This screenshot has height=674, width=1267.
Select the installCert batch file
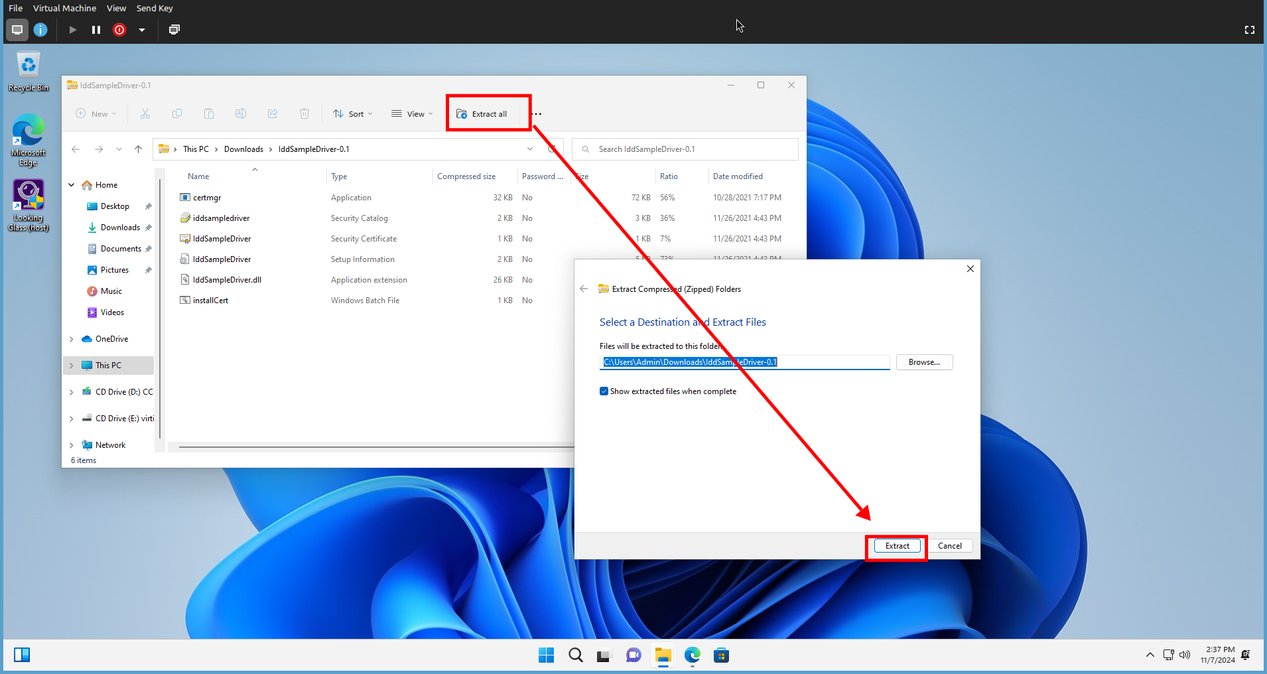[210, 301]
